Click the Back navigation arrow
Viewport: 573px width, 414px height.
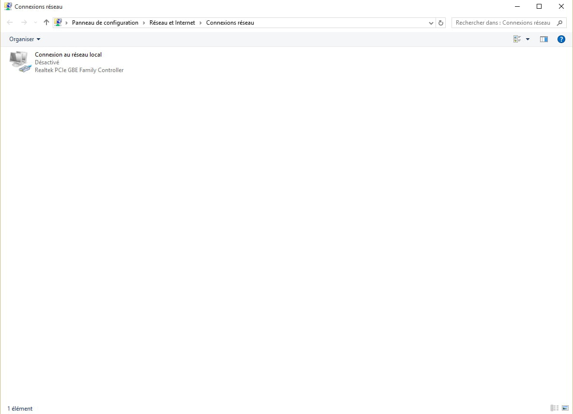coord(10,23)
